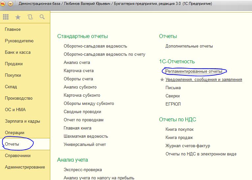Open Главная книга report
The width and height of the screenshot is (252, 180).
[x=78, y=128]
